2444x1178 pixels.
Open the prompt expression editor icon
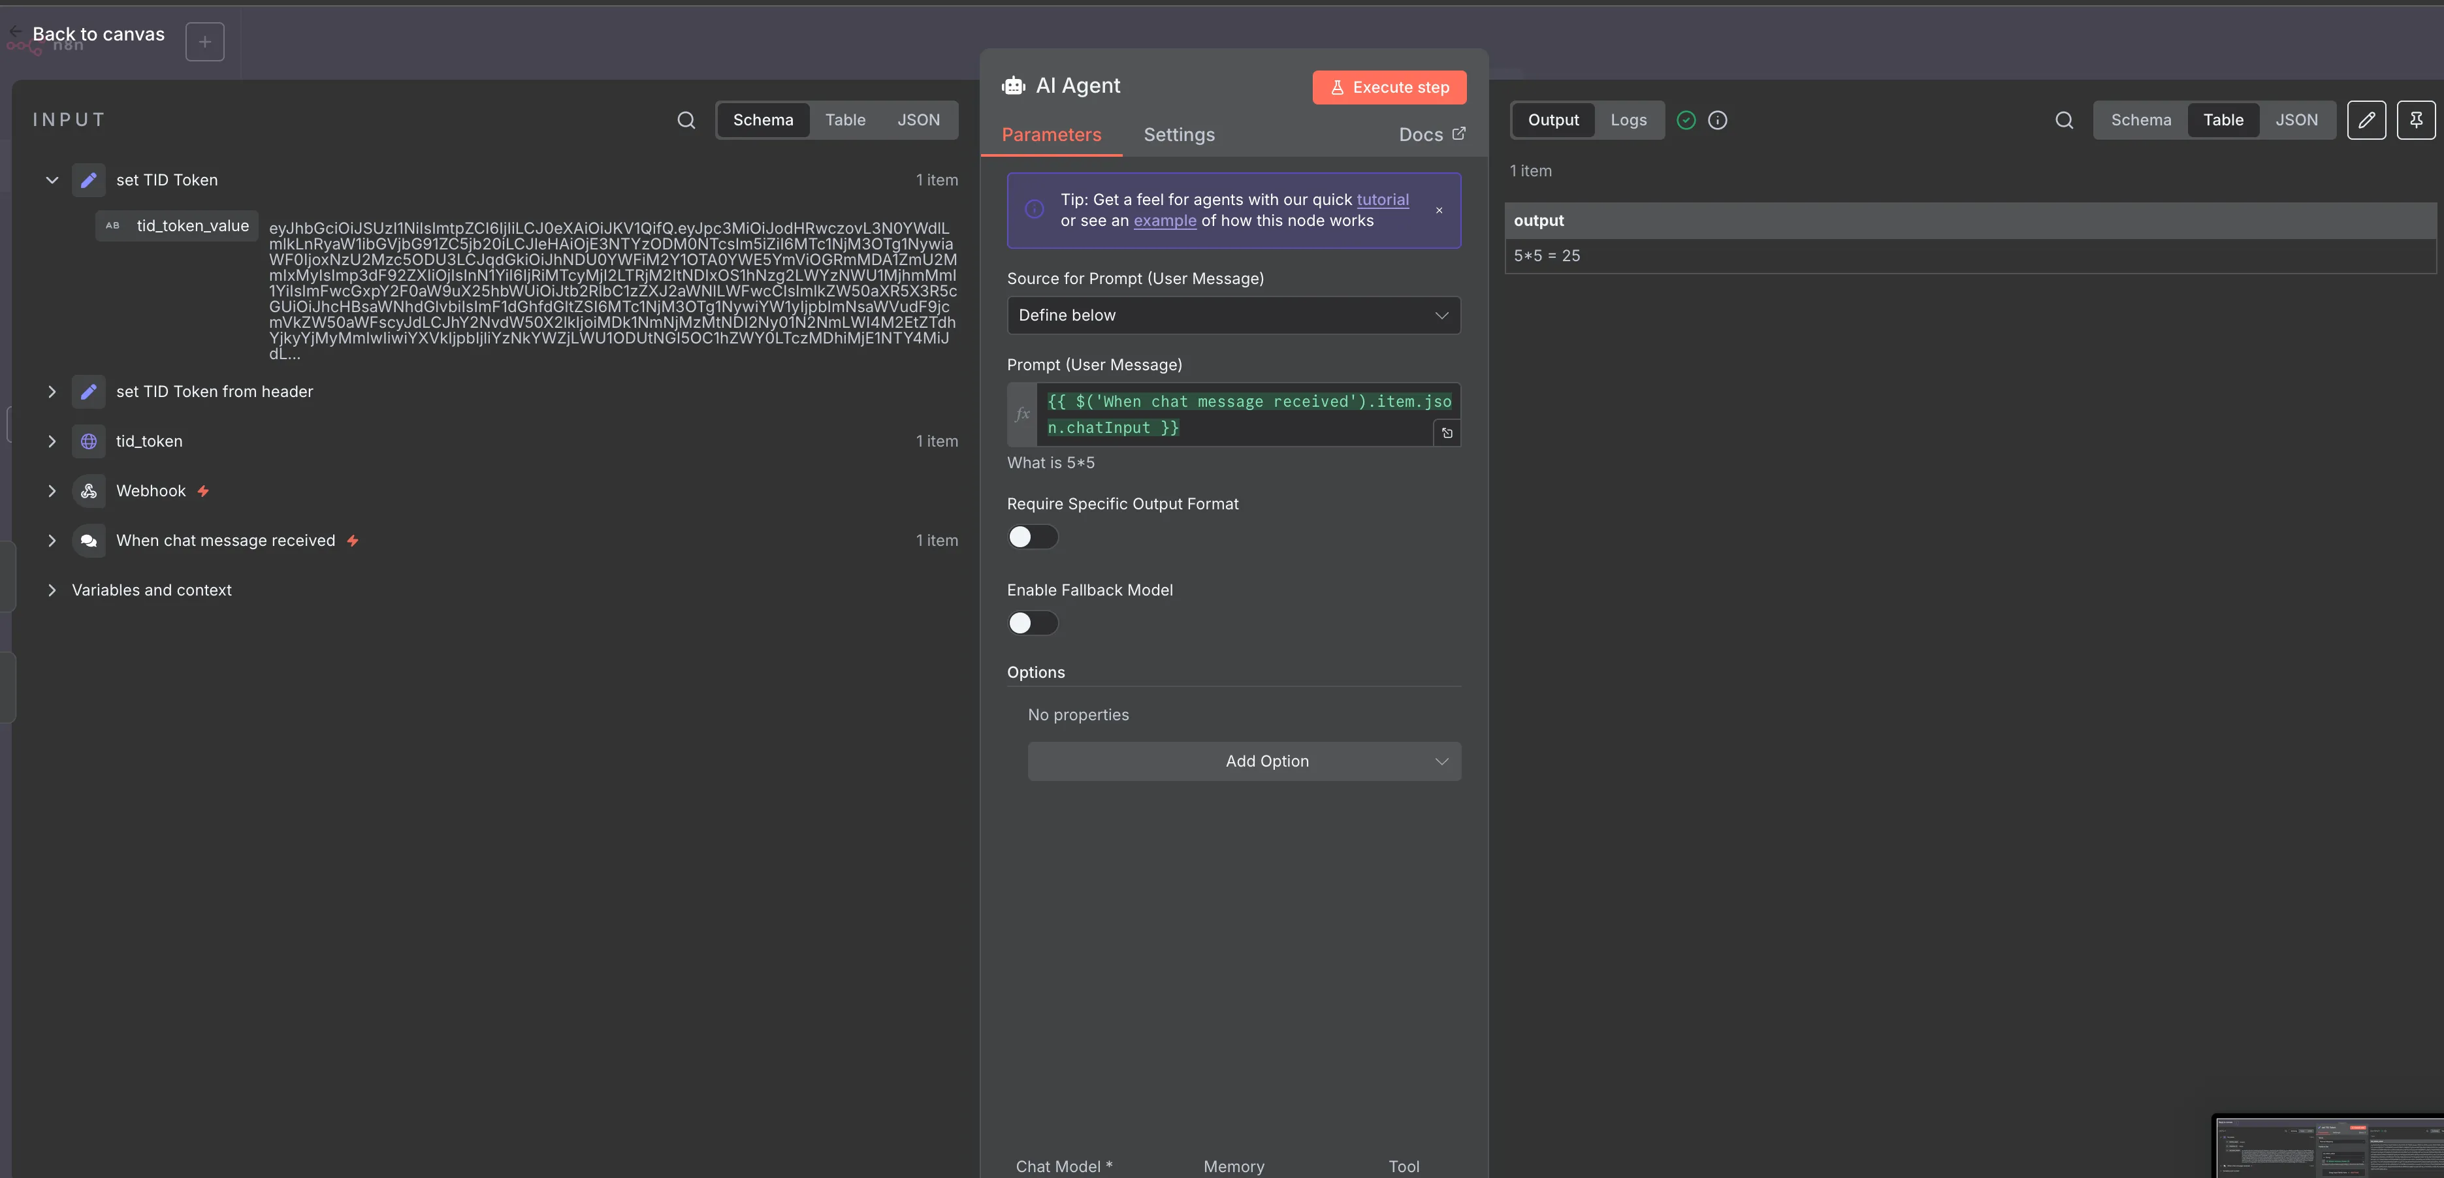(1447, 434)
